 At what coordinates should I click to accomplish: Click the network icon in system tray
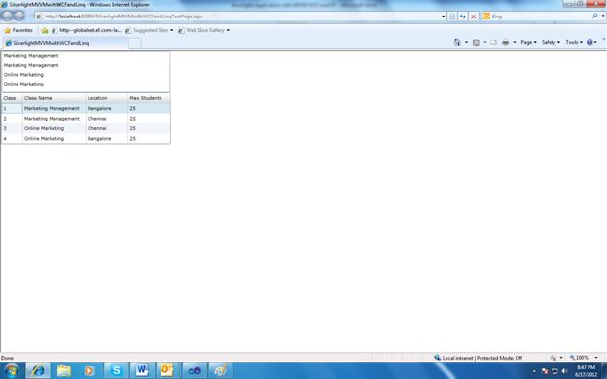pos(554,371)
